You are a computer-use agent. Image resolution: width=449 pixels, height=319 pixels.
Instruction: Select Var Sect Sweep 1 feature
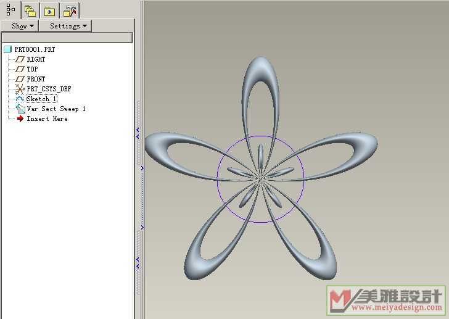[x=56, y=109]
